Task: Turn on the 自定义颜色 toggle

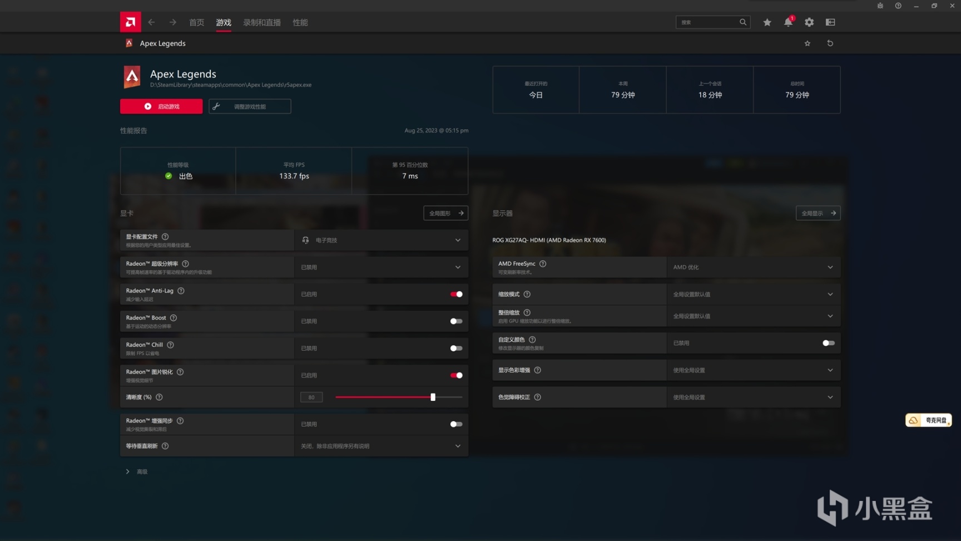Action: (829, 343)
